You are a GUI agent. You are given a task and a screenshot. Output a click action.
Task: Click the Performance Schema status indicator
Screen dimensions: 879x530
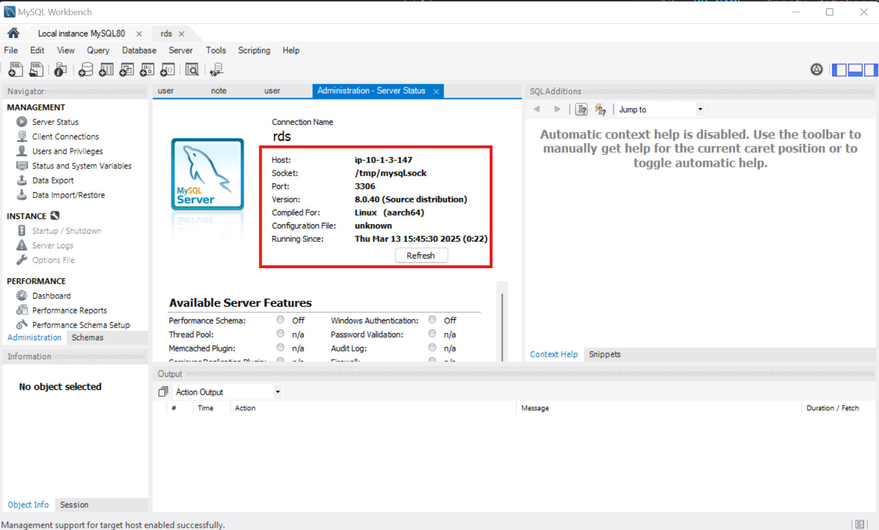[x=281, y=320]
